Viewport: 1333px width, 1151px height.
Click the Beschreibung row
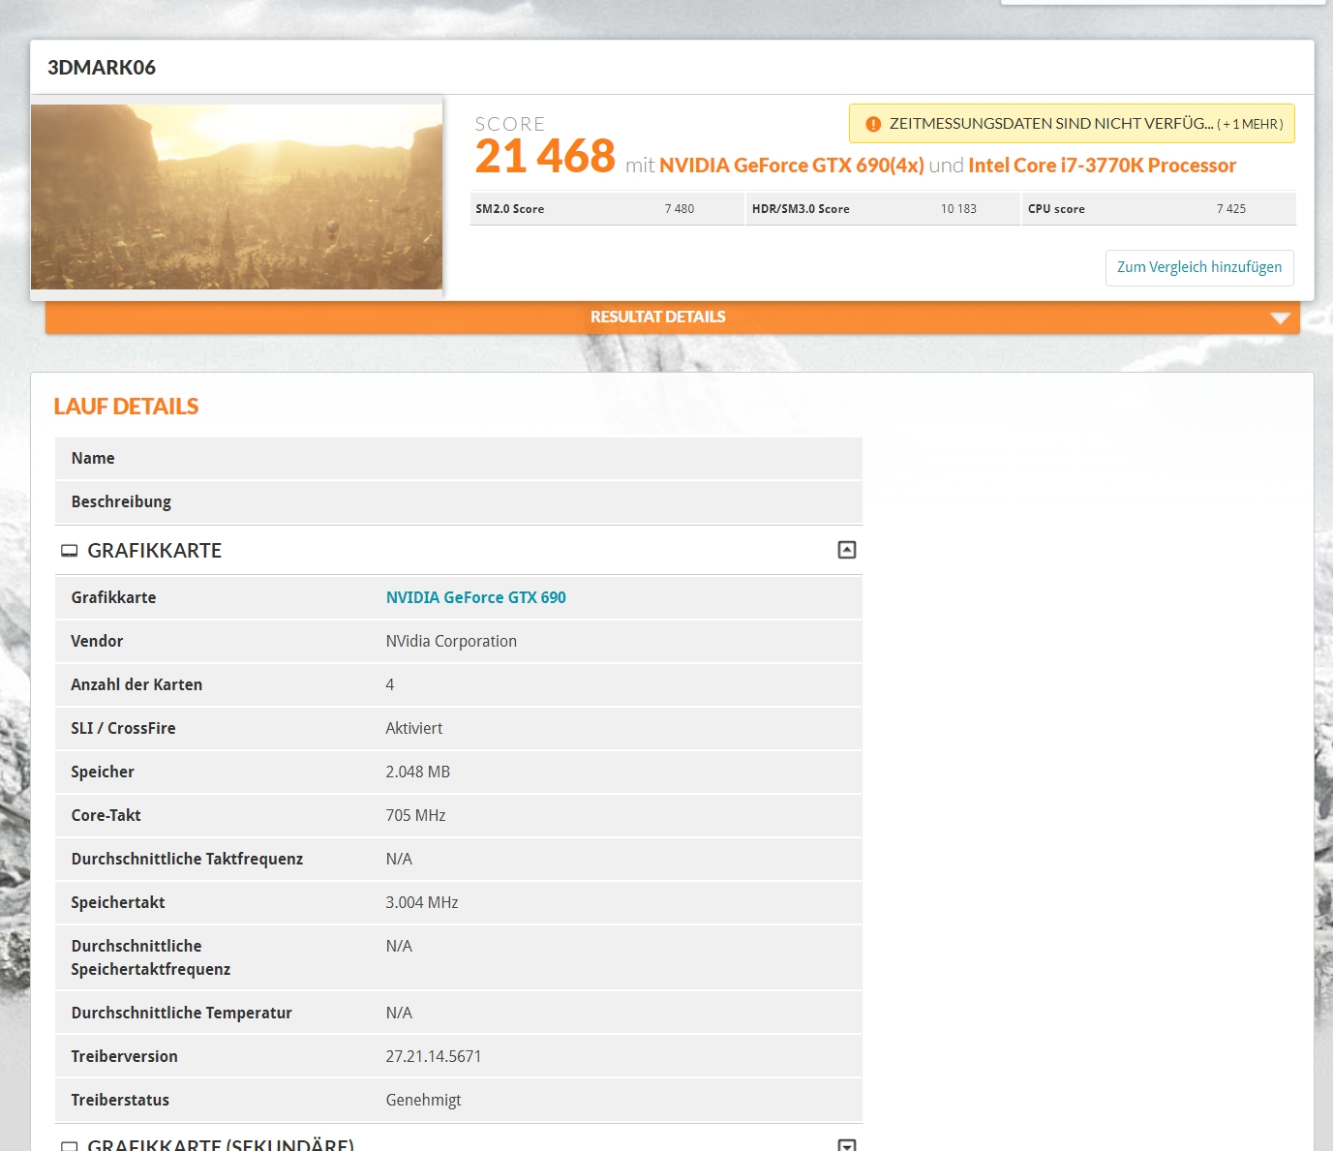pyautogui.click(x=459, y=501)
